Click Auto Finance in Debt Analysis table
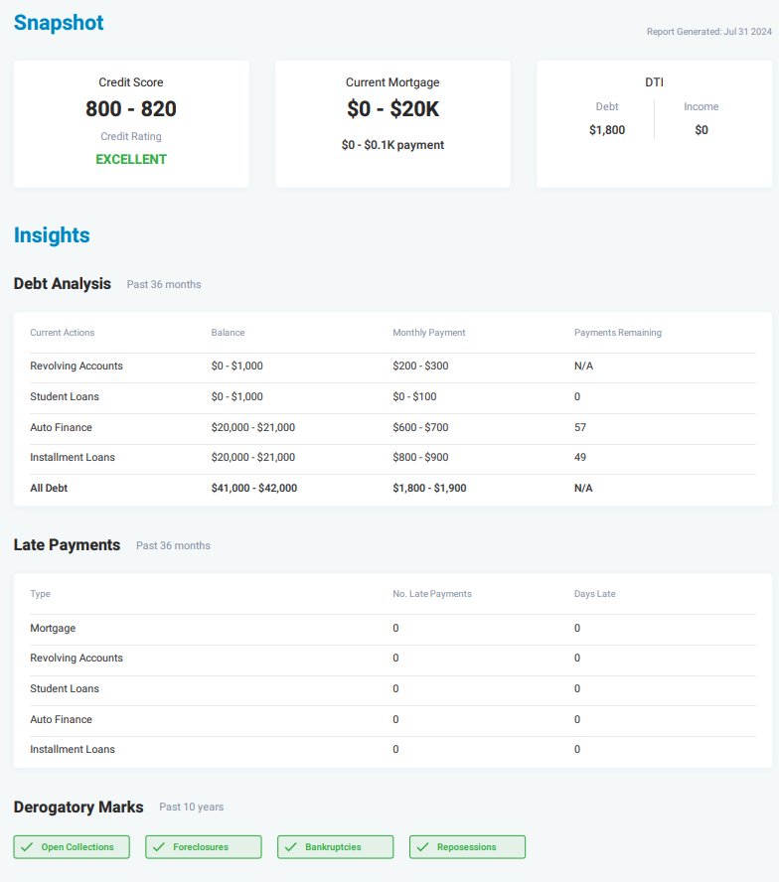 pyautogui.click(x=61, y=427)
